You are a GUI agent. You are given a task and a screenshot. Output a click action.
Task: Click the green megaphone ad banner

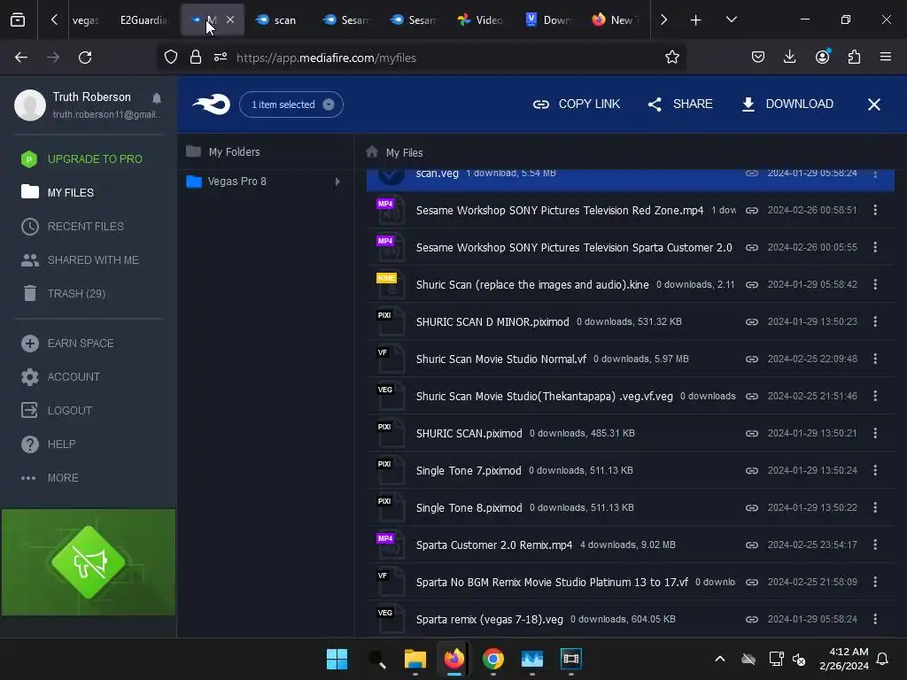89,562
